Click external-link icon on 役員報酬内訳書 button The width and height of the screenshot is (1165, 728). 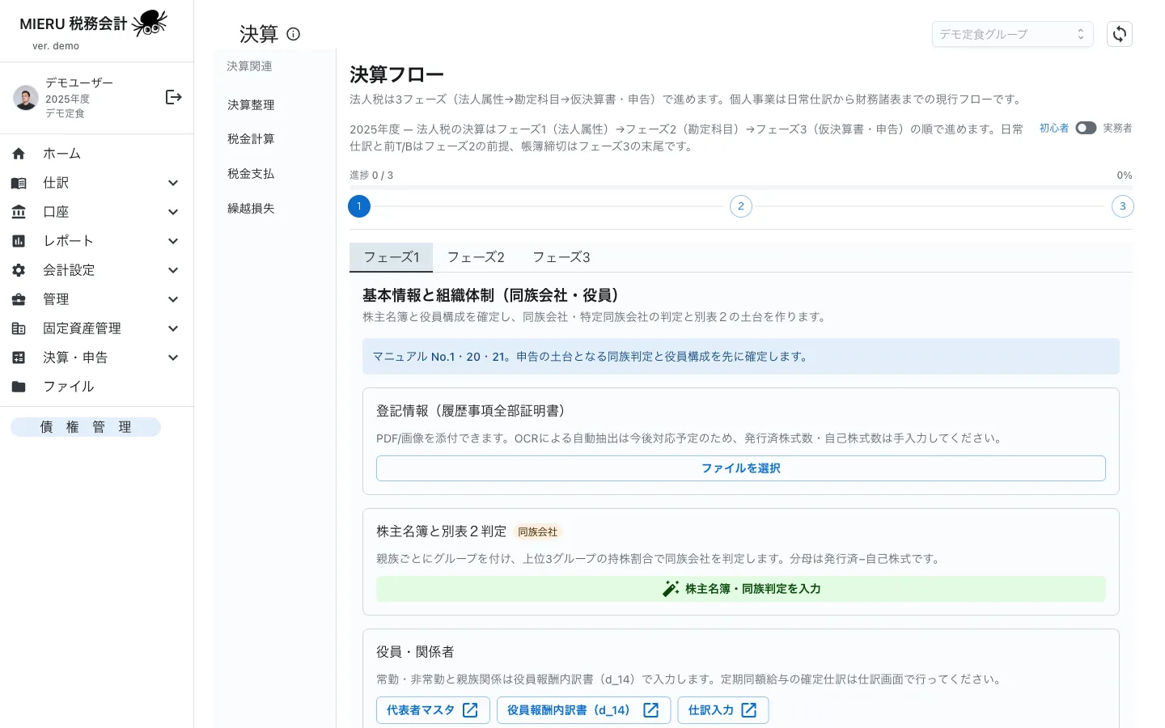pos(650,710)
